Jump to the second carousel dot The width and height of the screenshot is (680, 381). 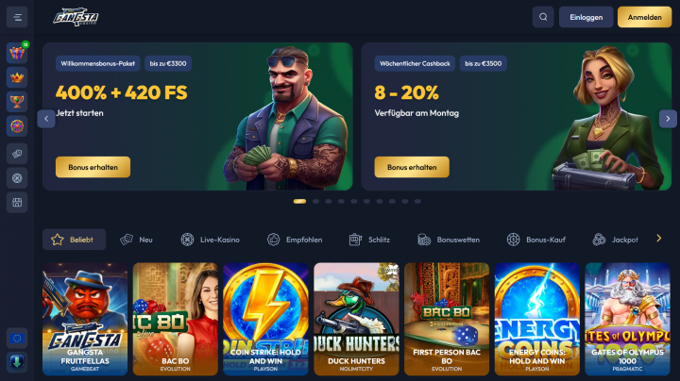pyautogui.click(x=315, y=201)
